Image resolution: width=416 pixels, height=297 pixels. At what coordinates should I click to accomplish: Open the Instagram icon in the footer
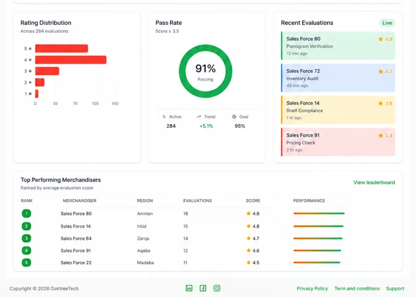pyautogui.click(x=216, y=289)
